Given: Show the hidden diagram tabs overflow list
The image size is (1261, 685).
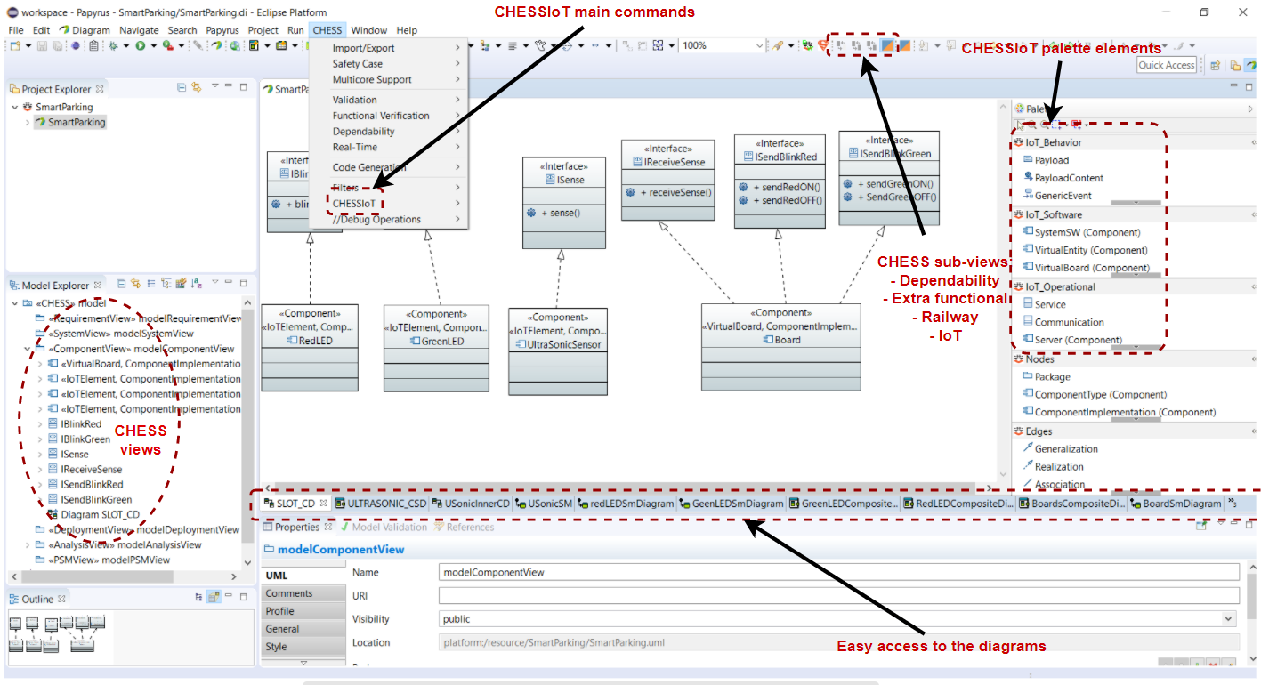Looking at the screenshot, I should pos(1233,504).
